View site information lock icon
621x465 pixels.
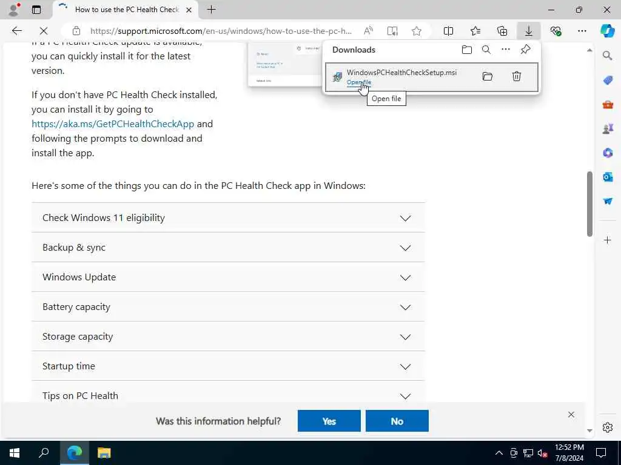click(x=76, y=31)
